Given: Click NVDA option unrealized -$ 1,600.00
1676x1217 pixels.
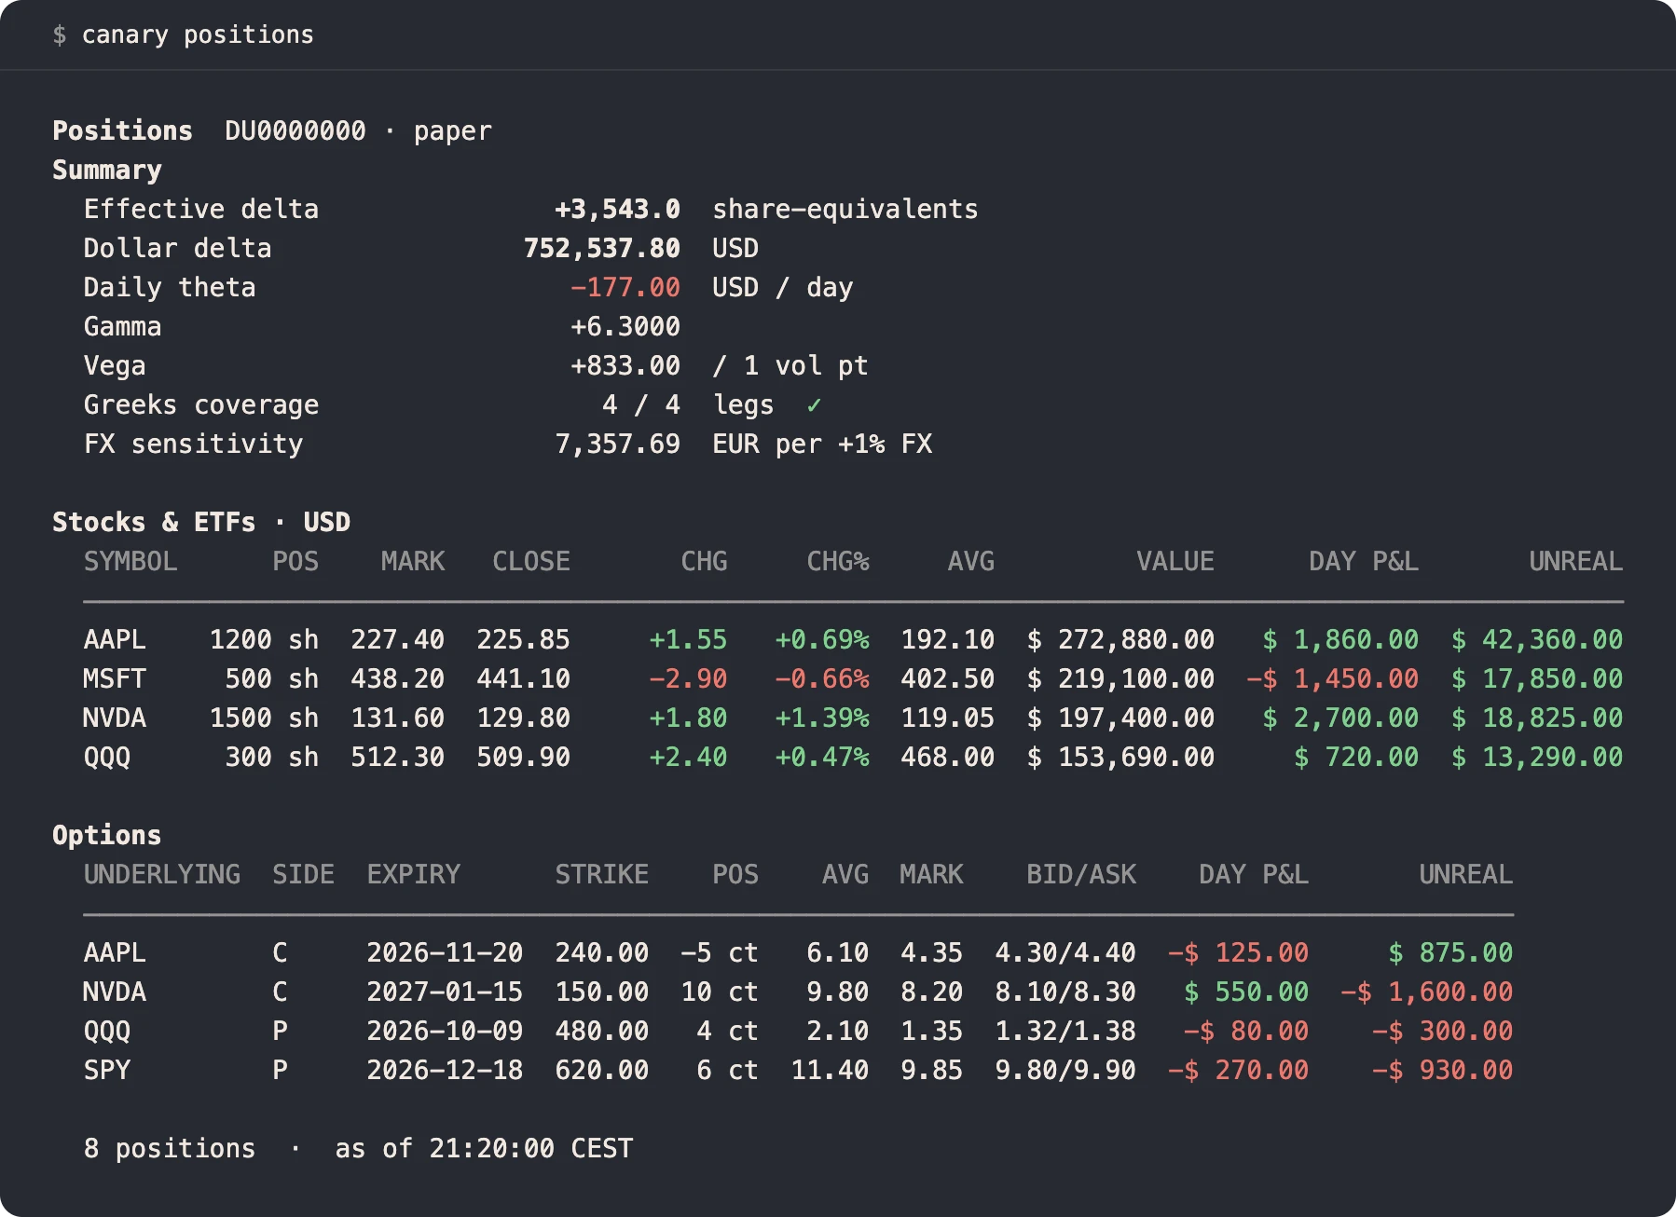Looking at the screenshot, I should [1427, 991].
